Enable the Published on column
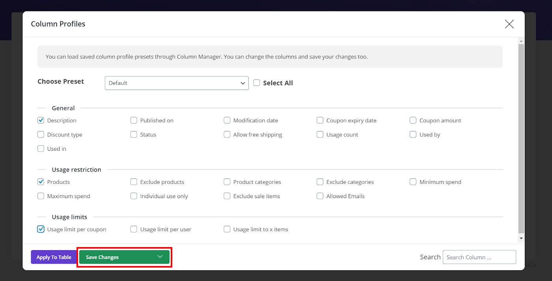This screenshot has width=552, height=281. click(x=134, y=120)
